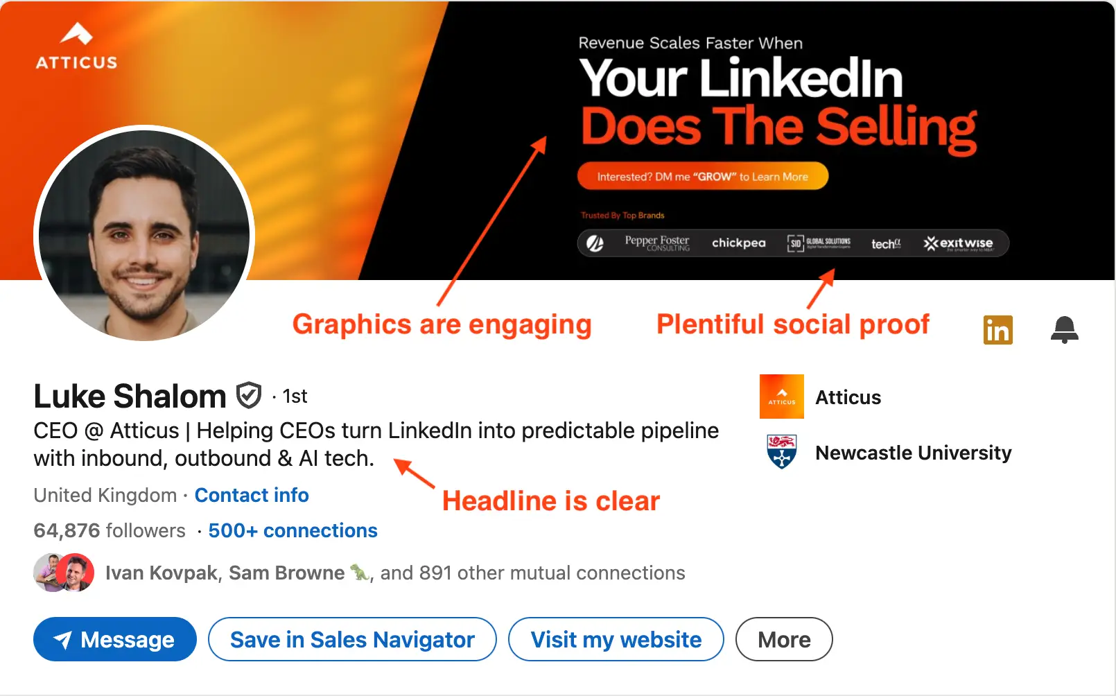Image resolution: width=1116 pixels, height=696 pixels.
Task: Open notifications via the bell icon
Action: pos(1065,331)
